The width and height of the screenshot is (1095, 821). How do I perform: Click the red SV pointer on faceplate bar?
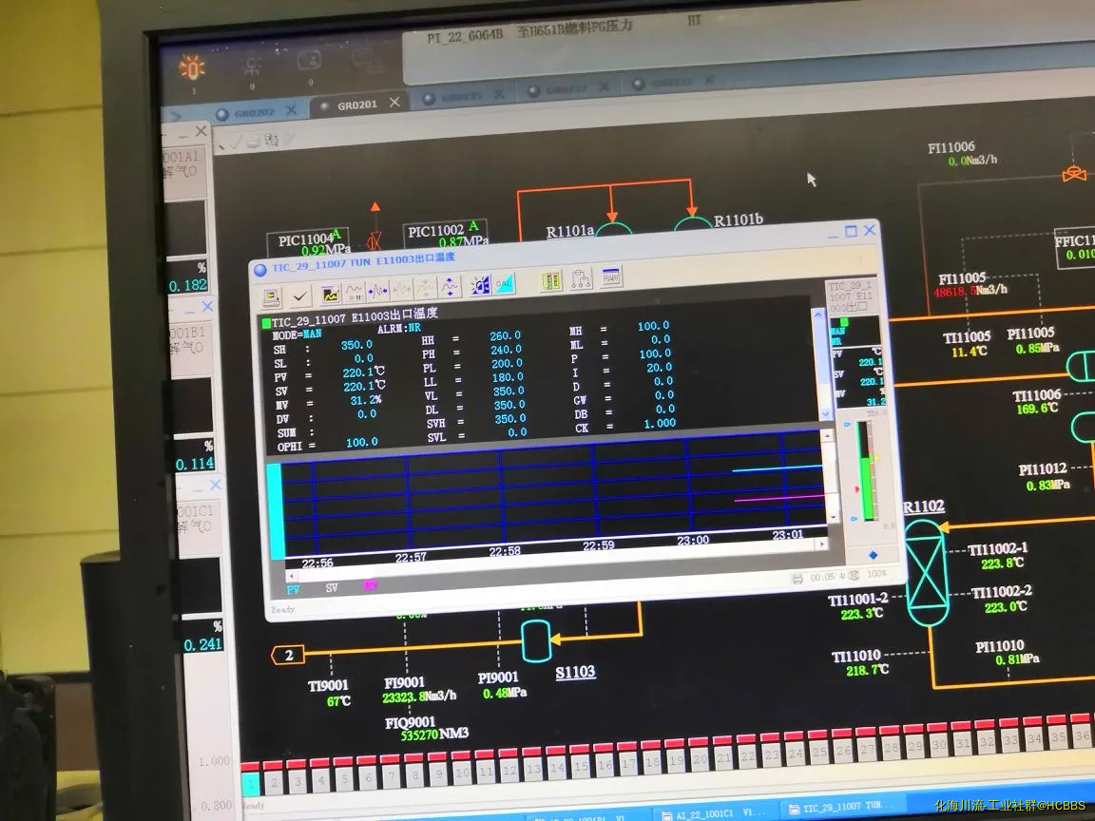(x=856, y=489)
